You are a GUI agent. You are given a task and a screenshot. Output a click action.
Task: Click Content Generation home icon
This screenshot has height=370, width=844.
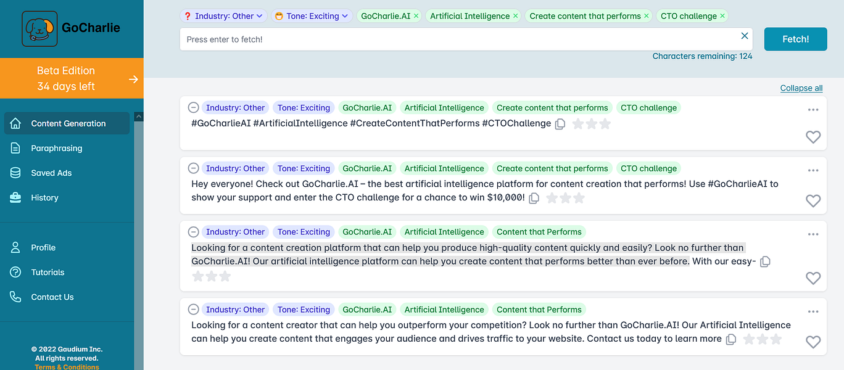[15, 123]
